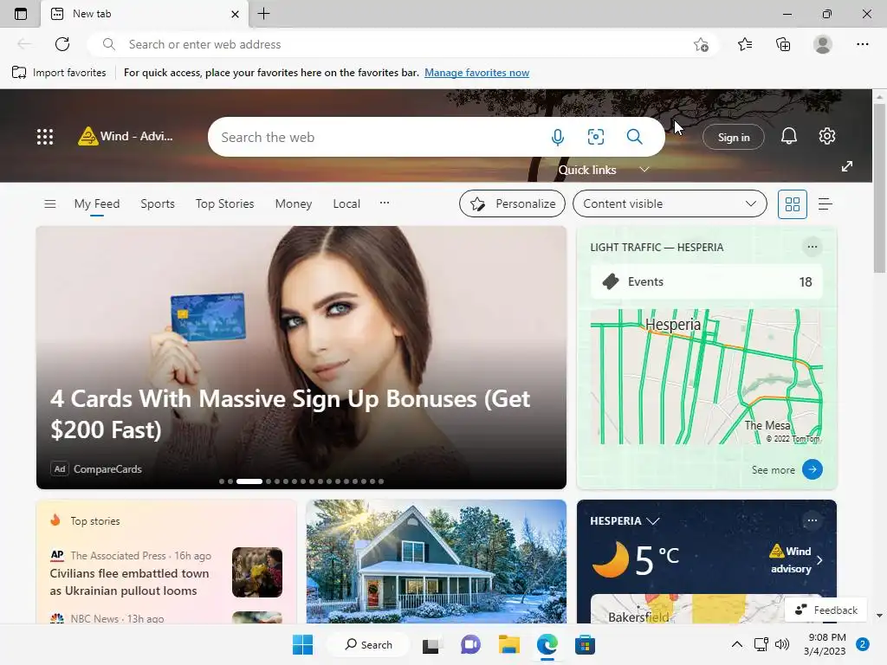887x665 pixels.
Task: Click the Events row showing 18
Action: point(706,281)
